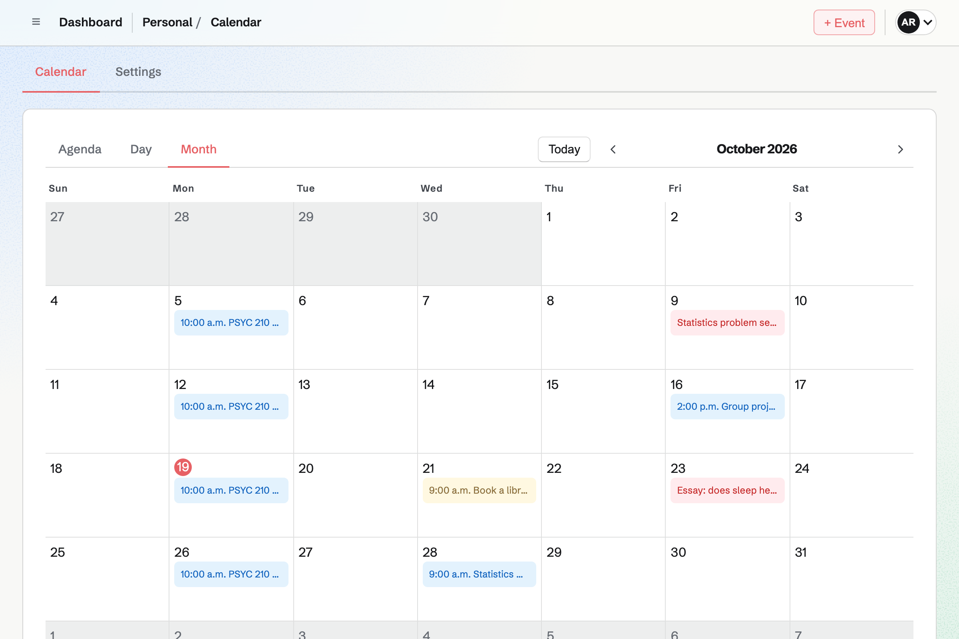Viewport: 959px width, 639px height.
Task: Open 9:00 a.m. Book a library event
Action: [479, 490]
